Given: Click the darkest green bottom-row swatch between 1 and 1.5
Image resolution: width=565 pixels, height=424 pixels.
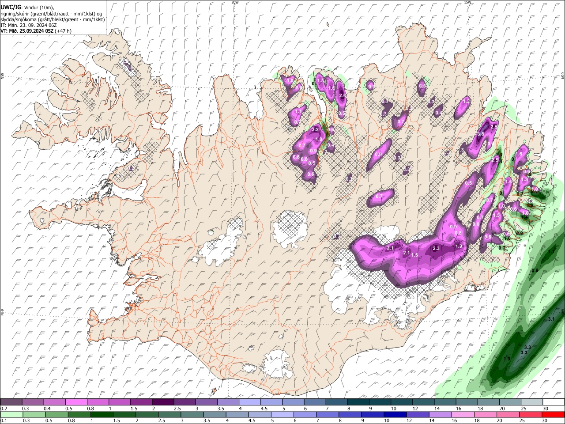Looking at the screenshot, I should (102, 414).
